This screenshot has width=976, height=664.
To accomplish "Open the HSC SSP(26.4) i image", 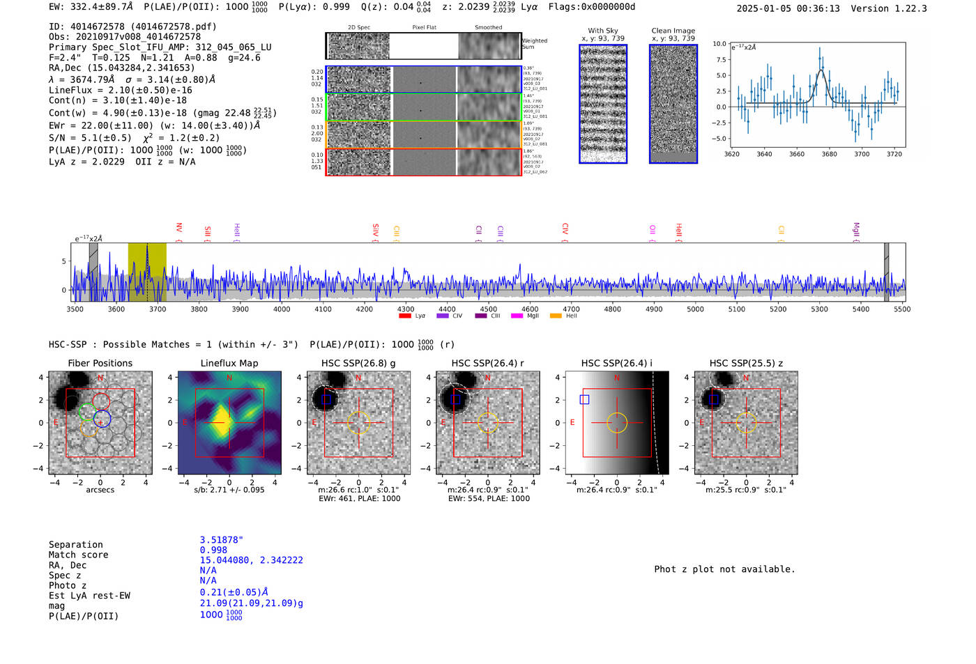I will (616, 423).
